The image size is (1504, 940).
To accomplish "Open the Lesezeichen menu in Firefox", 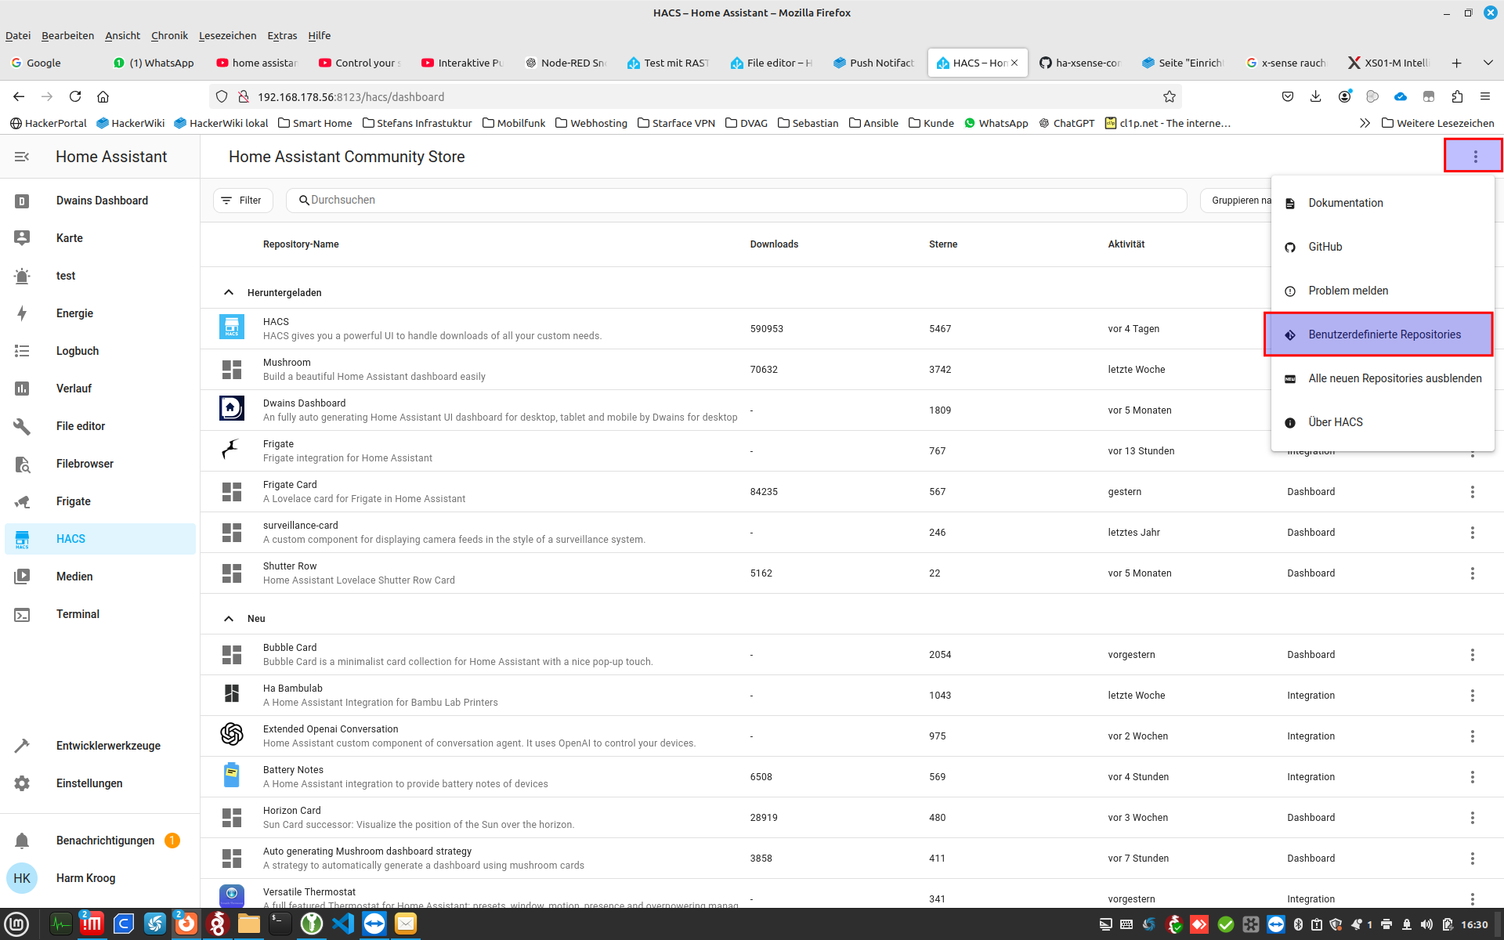I will [x=227, y=35].
